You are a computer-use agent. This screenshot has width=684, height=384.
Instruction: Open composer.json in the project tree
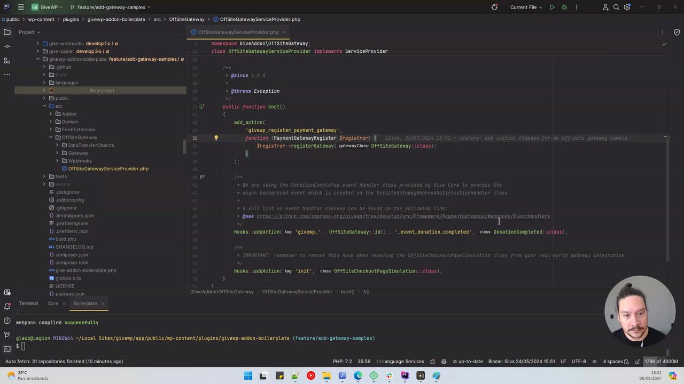[x=72, y=255]
